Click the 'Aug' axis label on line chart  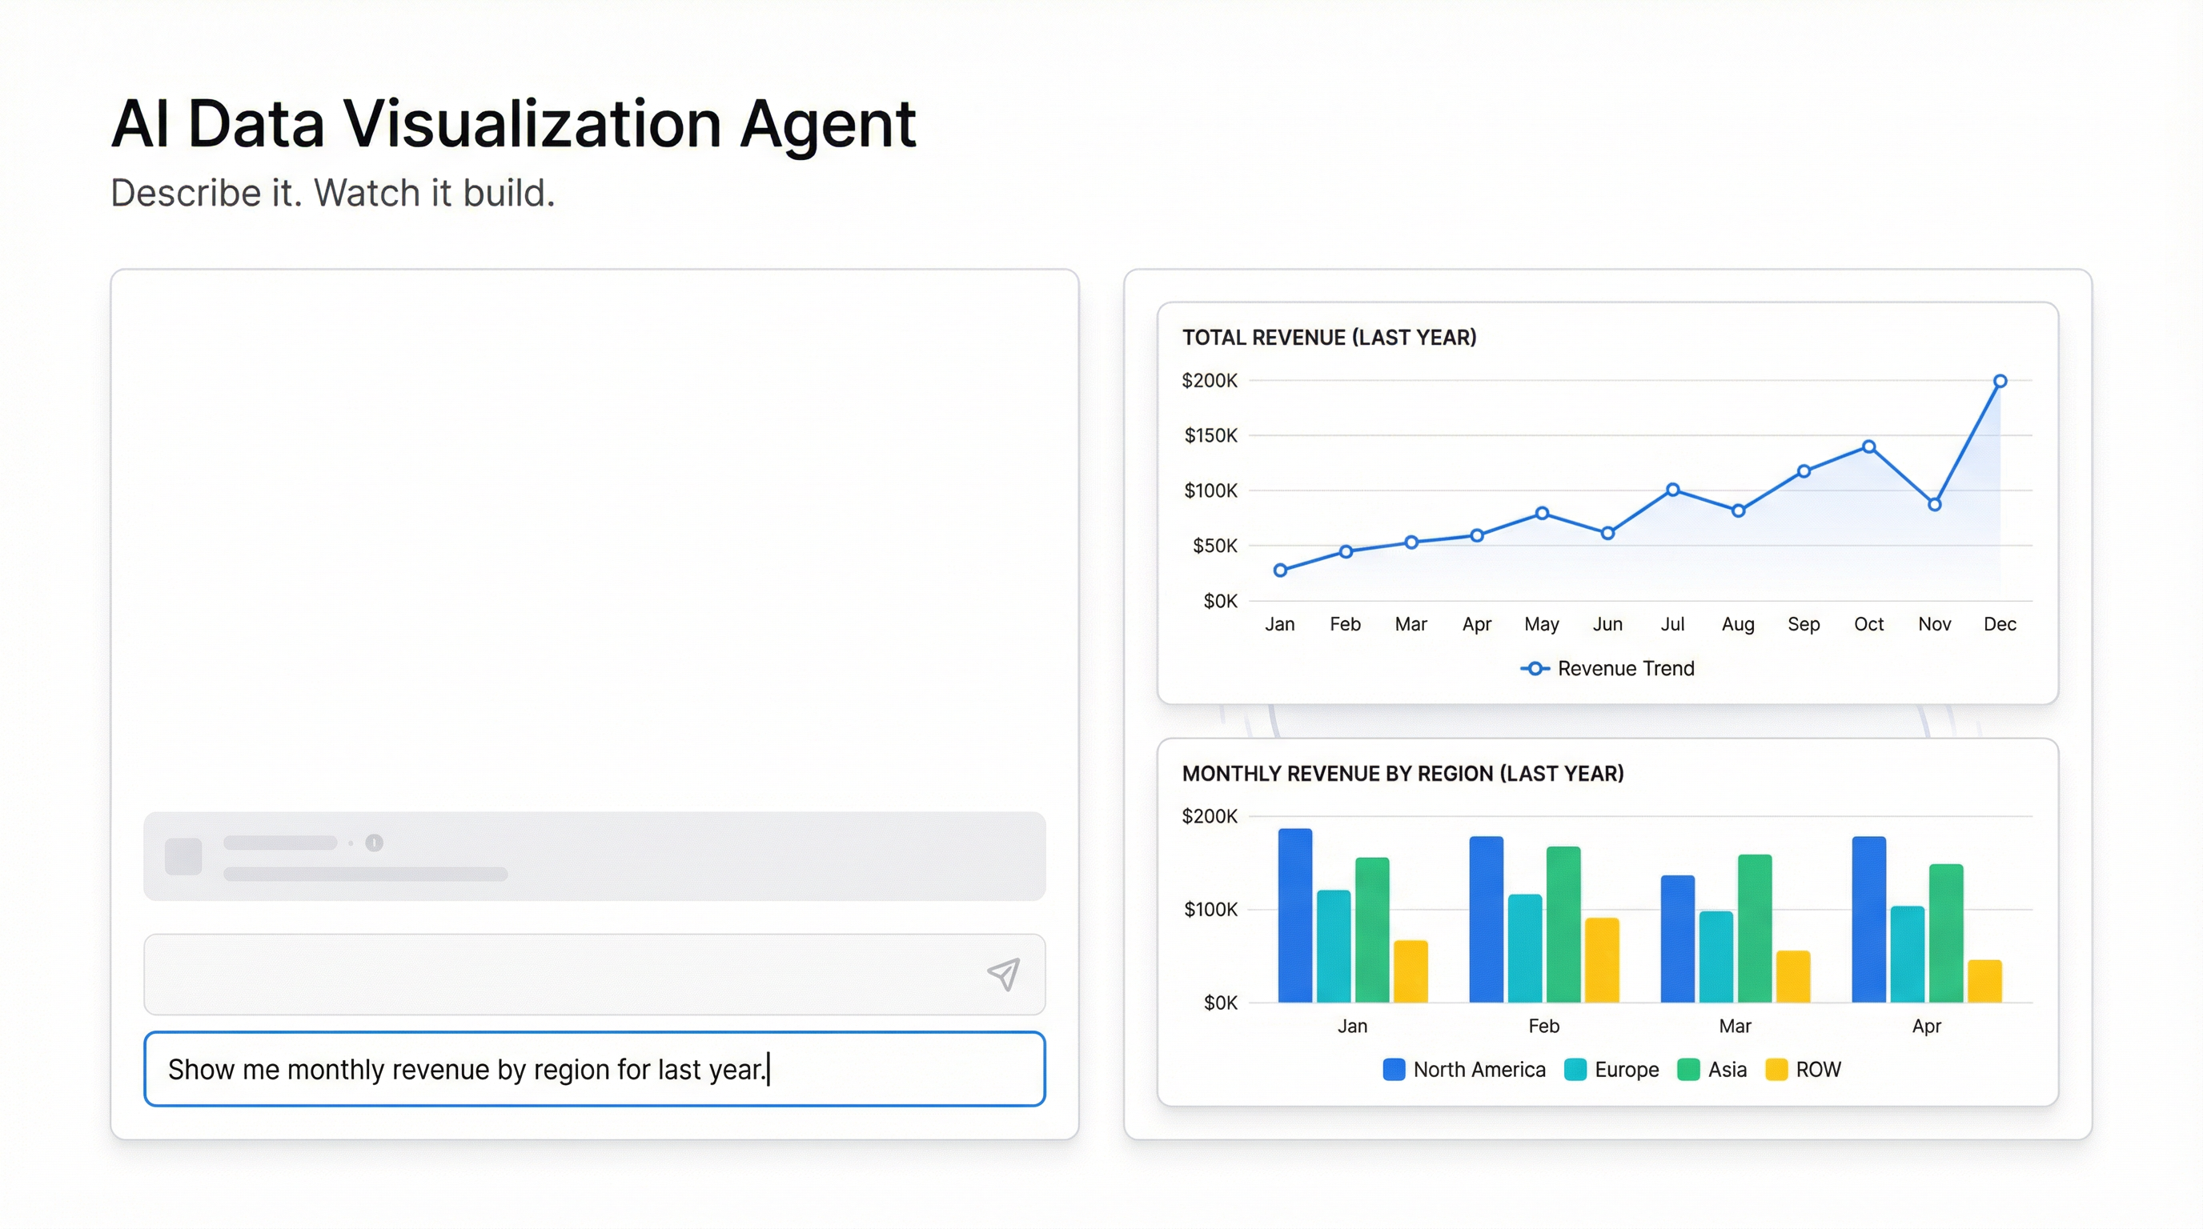tap(1738, 625)
